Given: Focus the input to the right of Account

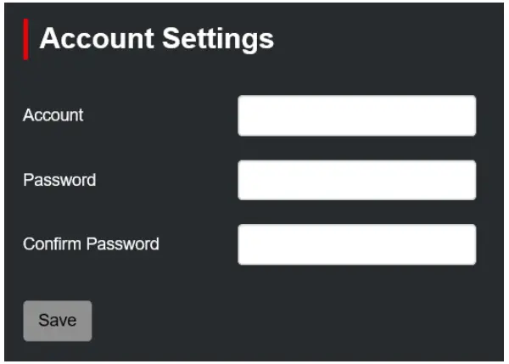Looking at the screenshot, I should point(356,115).
